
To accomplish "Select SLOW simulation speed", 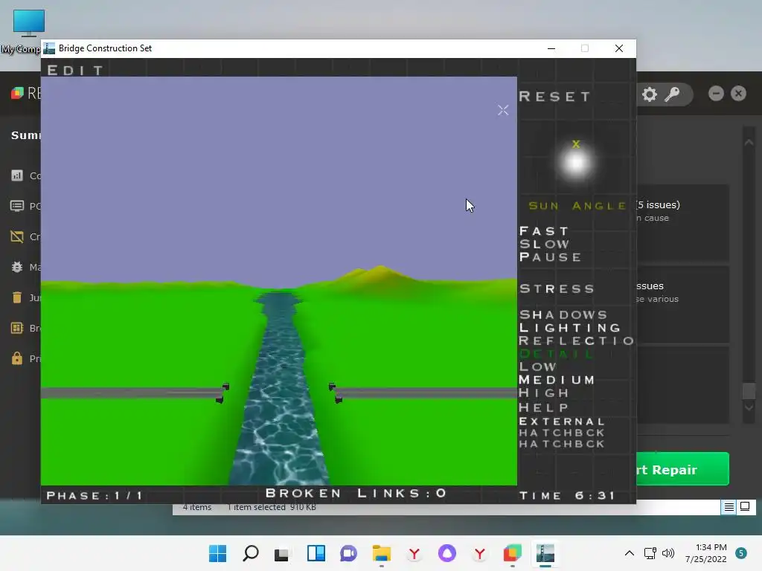I will click(x=544, y=244).
